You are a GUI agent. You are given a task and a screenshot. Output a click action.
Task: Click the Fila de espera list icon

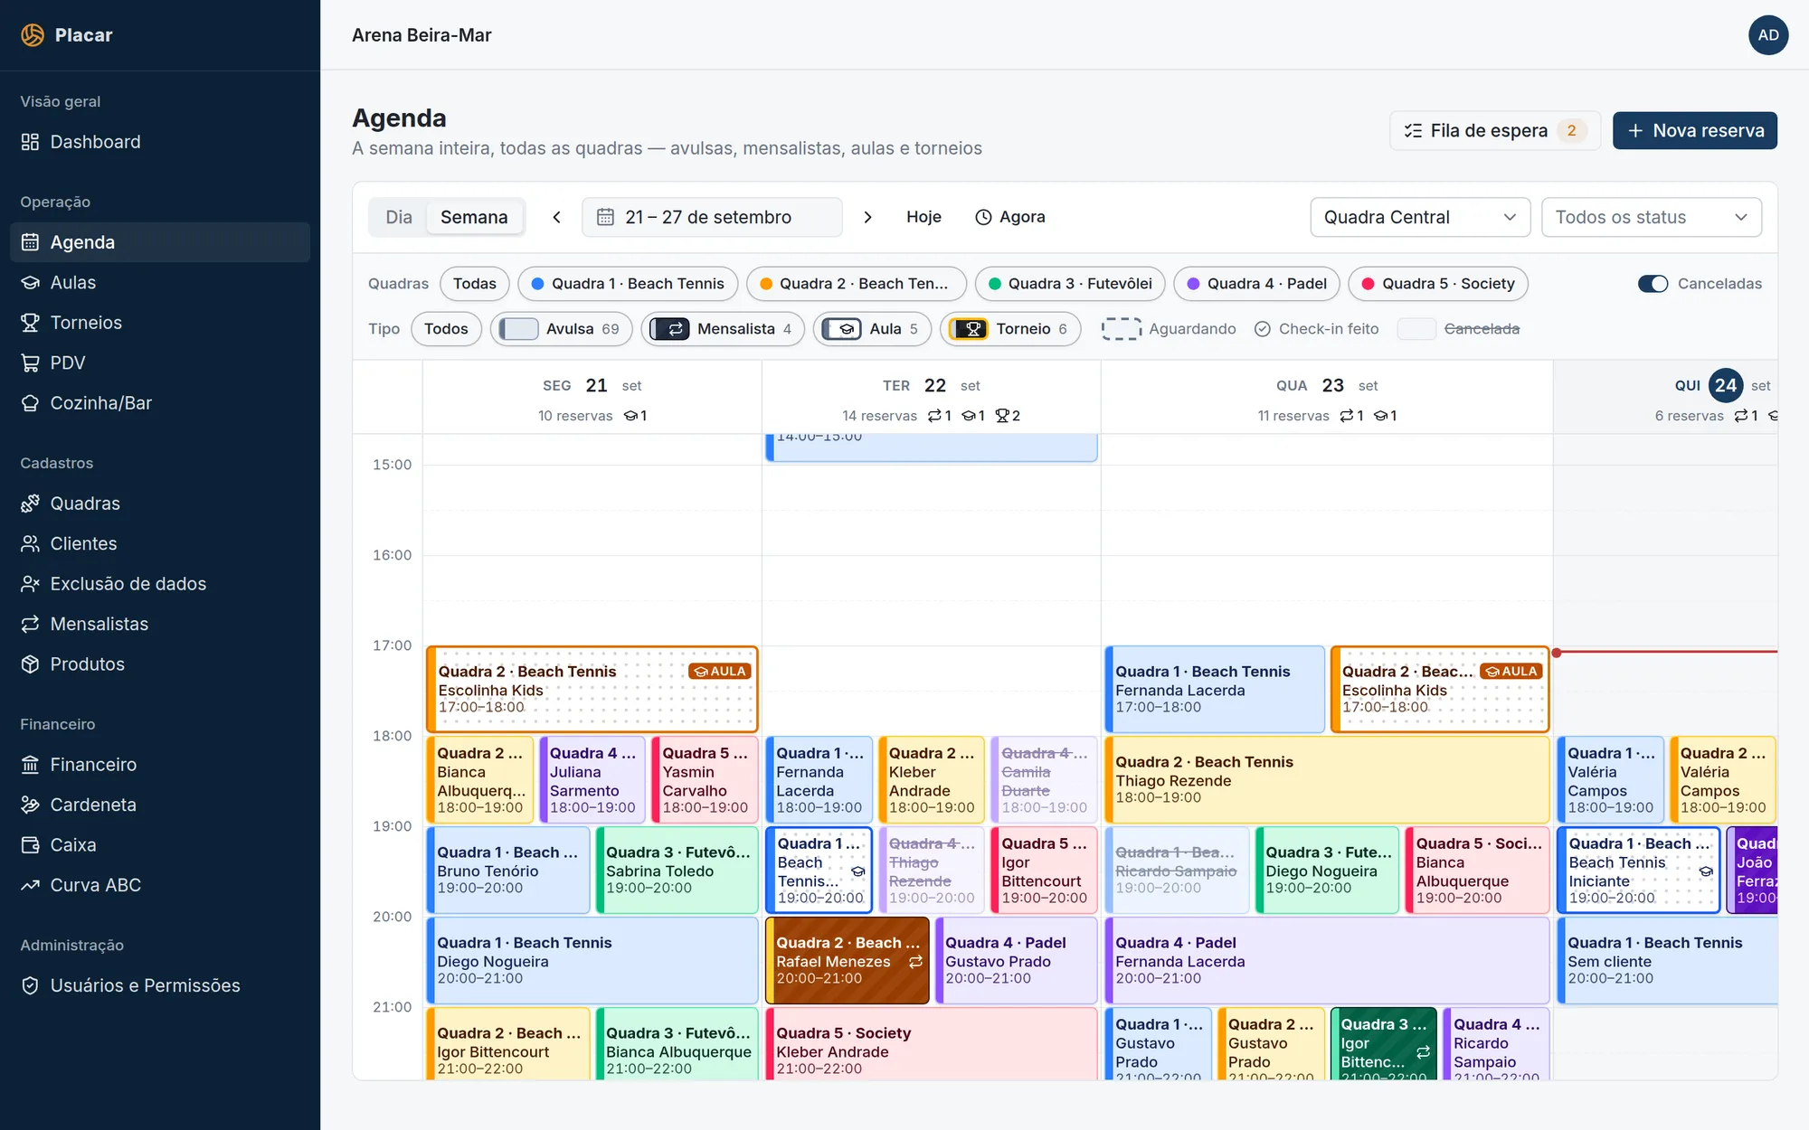tap(1413, 131)
